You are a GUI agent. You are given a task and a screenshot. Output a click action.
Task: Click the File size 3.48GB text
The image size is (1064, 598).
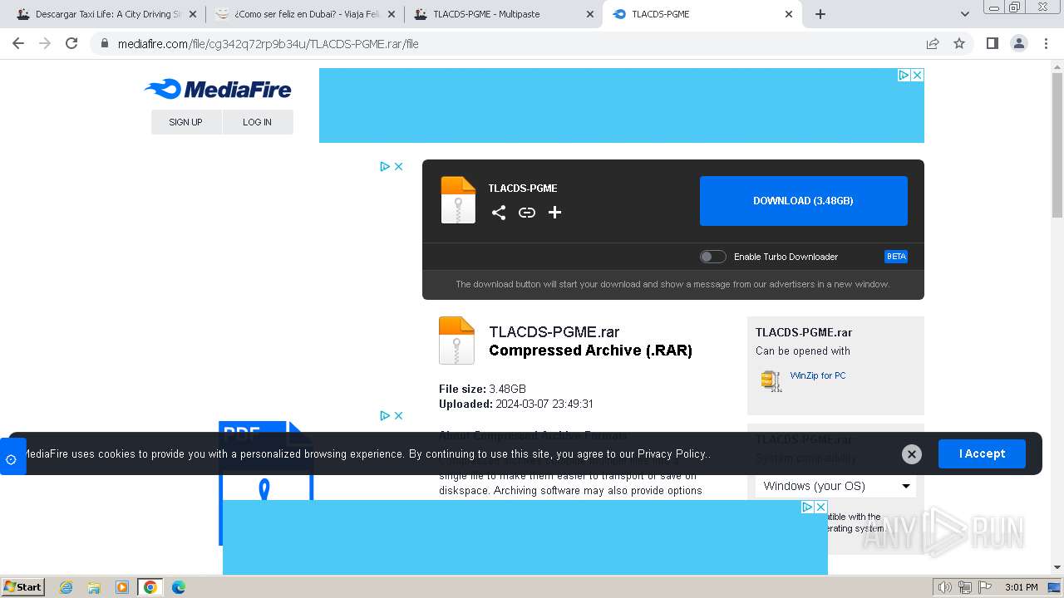[482, 389]
